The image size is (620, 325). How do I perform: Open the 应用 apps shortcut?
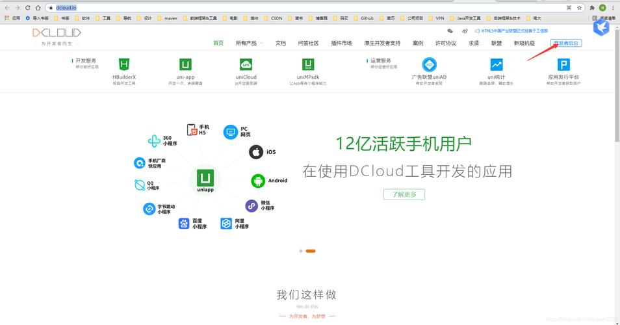tap(12, 18)
